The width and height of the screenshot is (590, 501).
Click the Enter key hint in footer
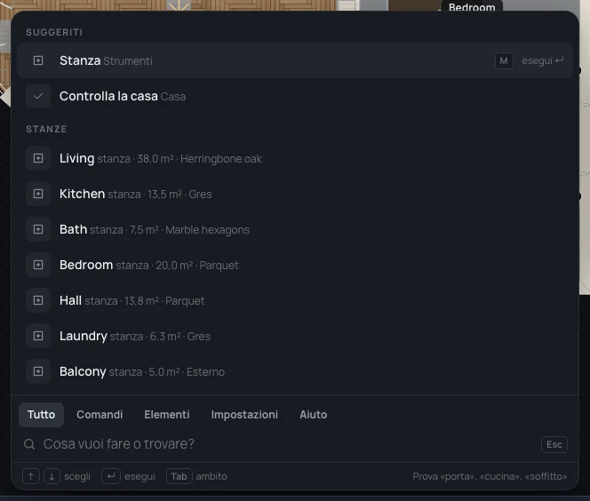[110, 476]
